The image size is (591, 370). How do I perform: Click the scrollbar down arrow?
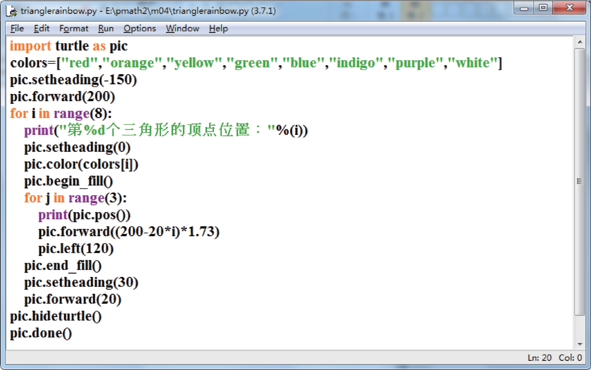(579, 344)
